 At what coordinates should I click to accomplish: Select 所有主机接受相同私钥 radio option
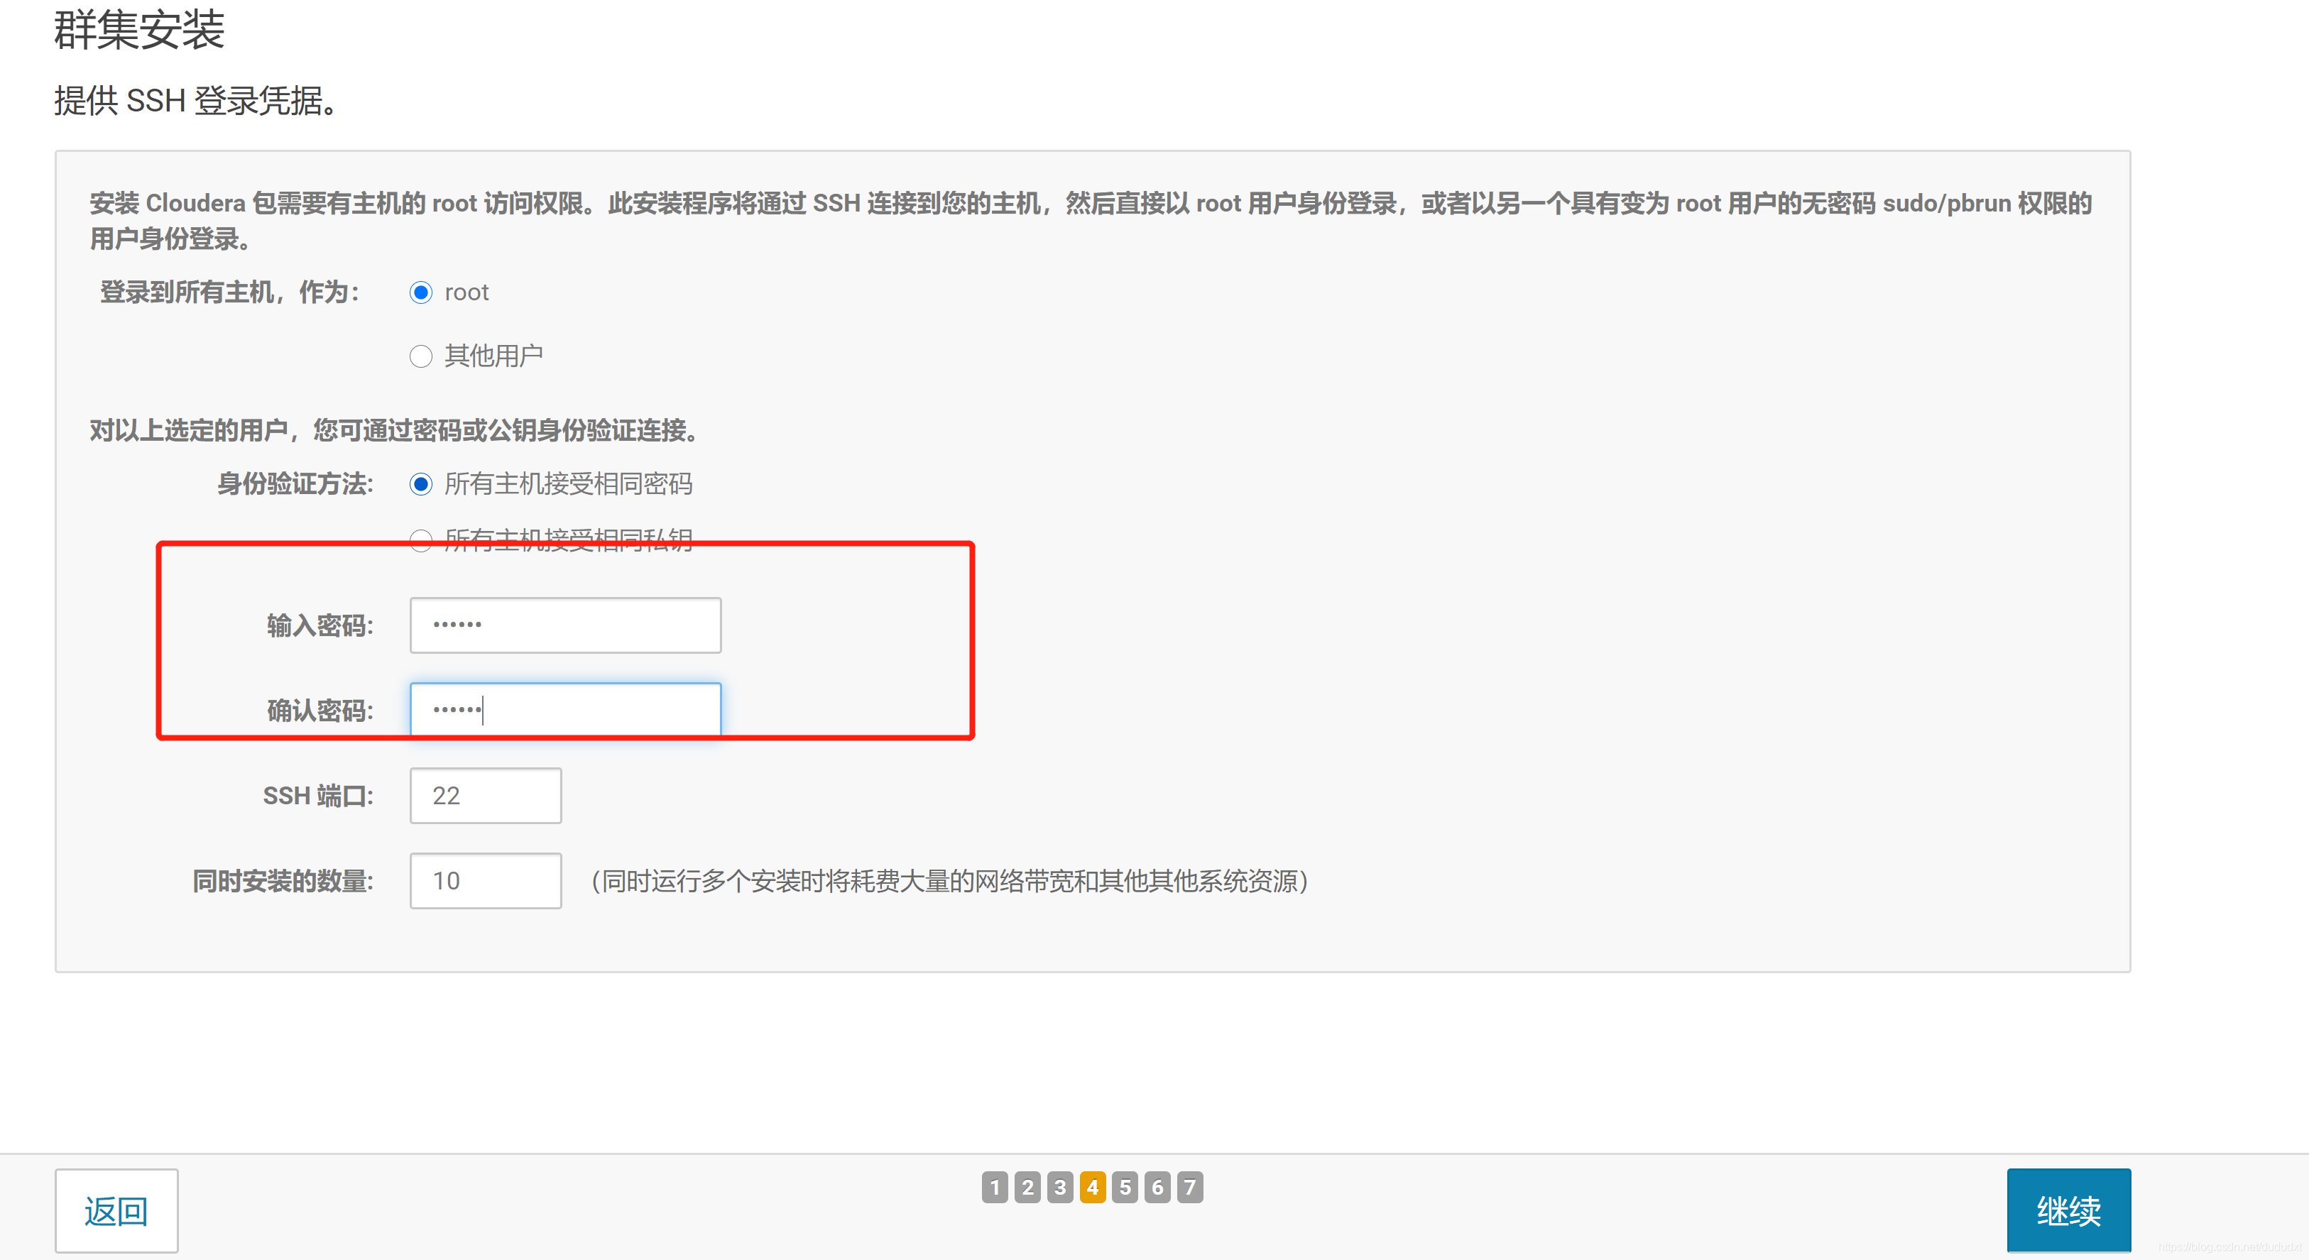tap(420, 540)
